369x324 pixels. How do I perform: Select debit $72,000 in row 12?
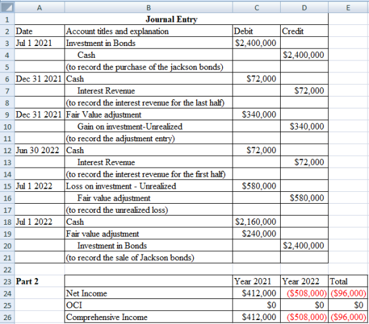[256, 150]
